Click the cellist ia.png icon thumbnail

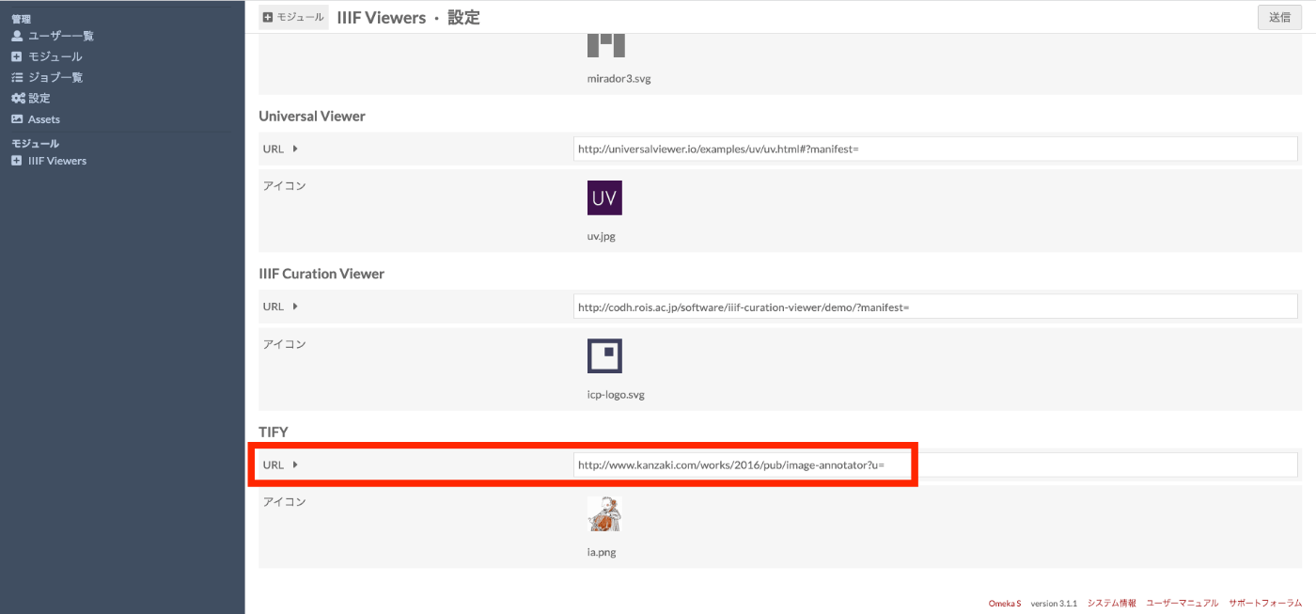pyautogui.click(x=604, y=514)
